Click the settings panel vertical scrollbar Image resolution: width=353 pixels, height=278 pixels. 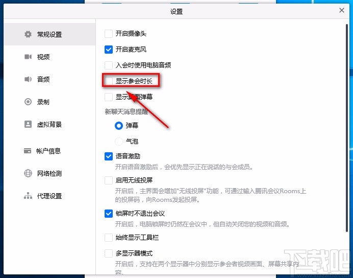click(347, 127)
